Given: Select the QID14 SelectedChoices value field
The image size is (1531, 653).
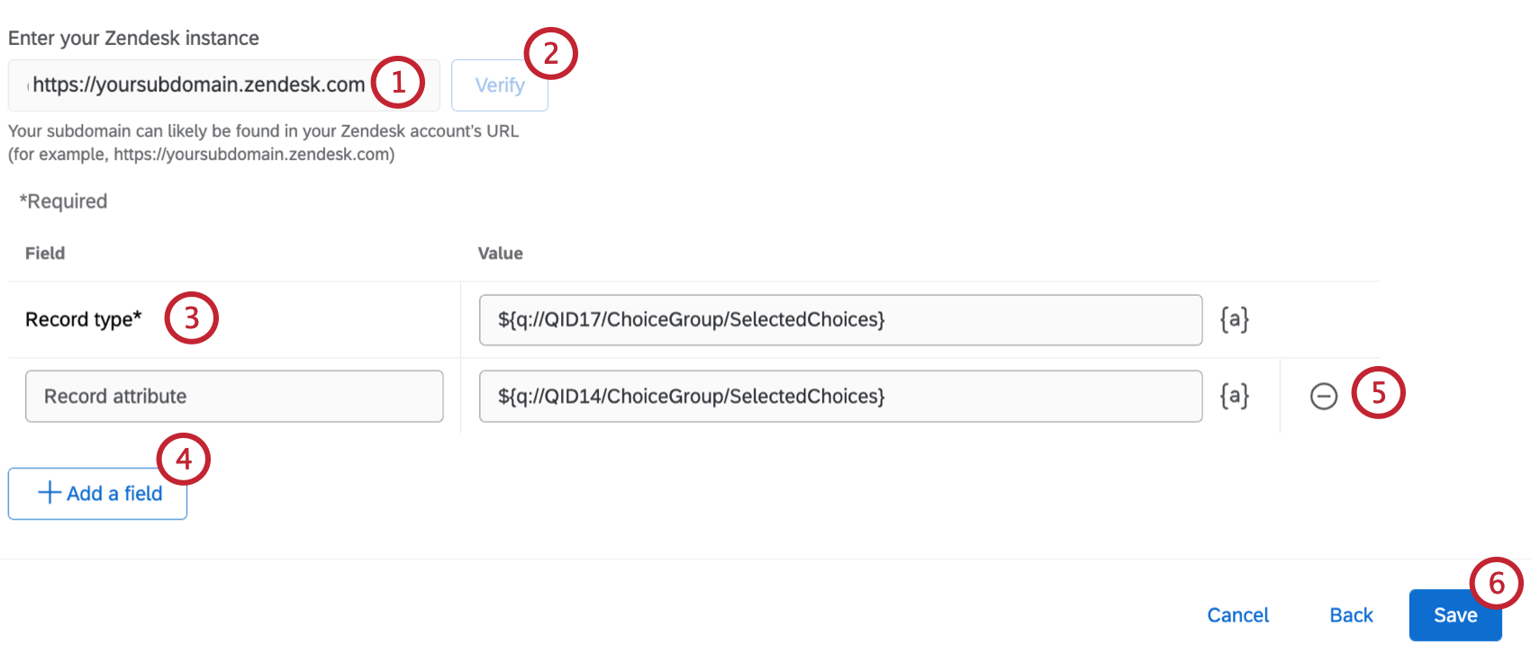Looking at the screenshot, I should click(840, 396).
